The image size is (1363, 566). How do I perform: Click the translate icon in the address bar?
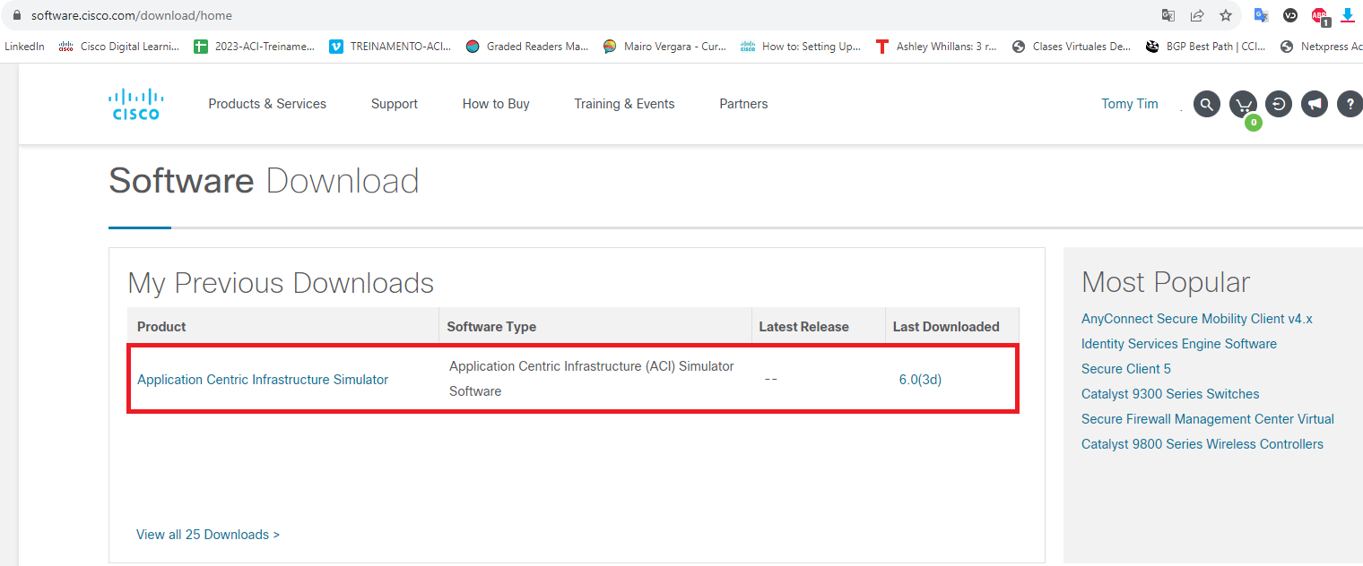pyautogui.click(x=1168, y=15)
